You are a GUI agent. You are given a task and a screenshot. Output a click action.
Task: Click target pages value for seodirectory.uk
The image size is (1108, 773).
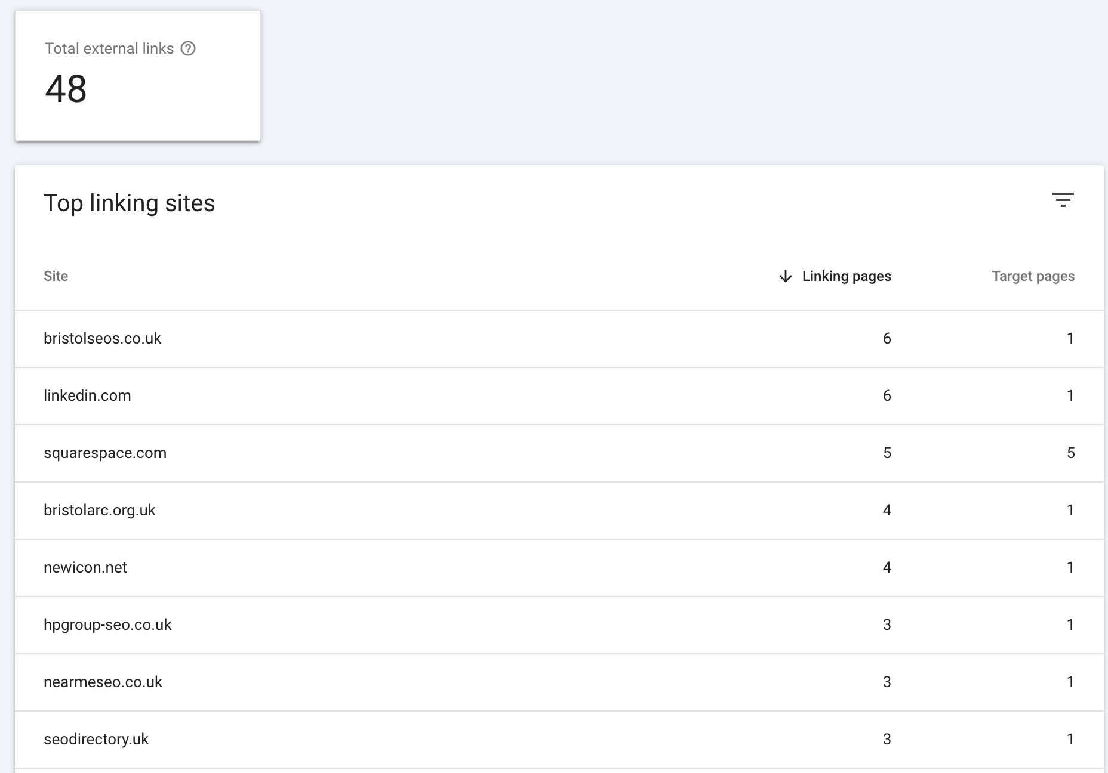1070,740
